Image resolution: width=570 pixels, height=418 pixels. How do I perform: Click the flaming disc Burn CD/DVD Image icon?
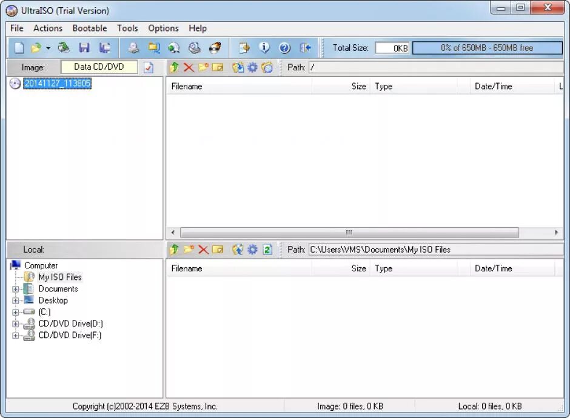point(215,48)
